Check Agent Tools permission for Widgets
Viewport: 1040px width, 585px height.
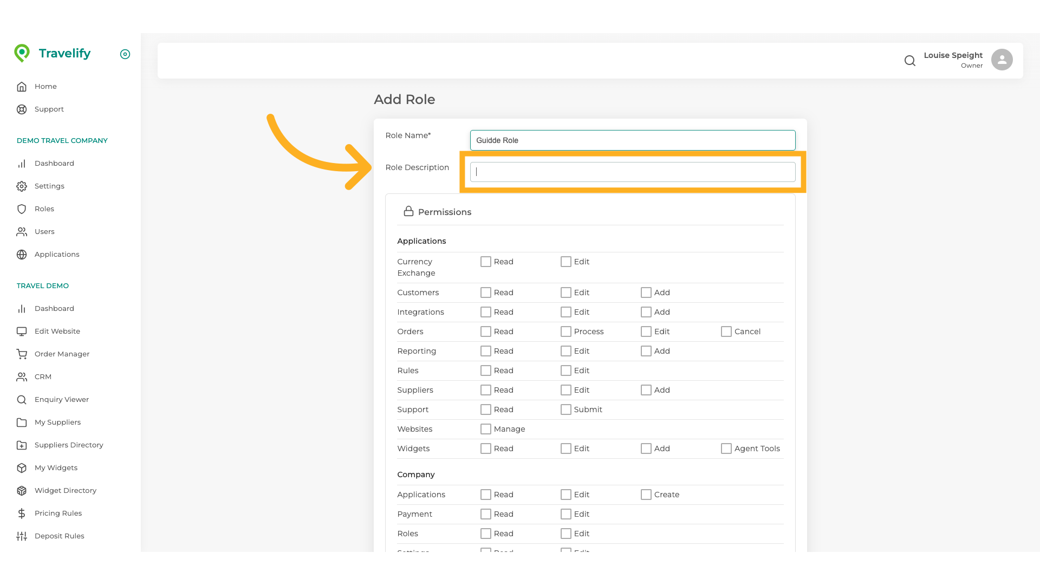pyautogui.click(x=726, y=448)
